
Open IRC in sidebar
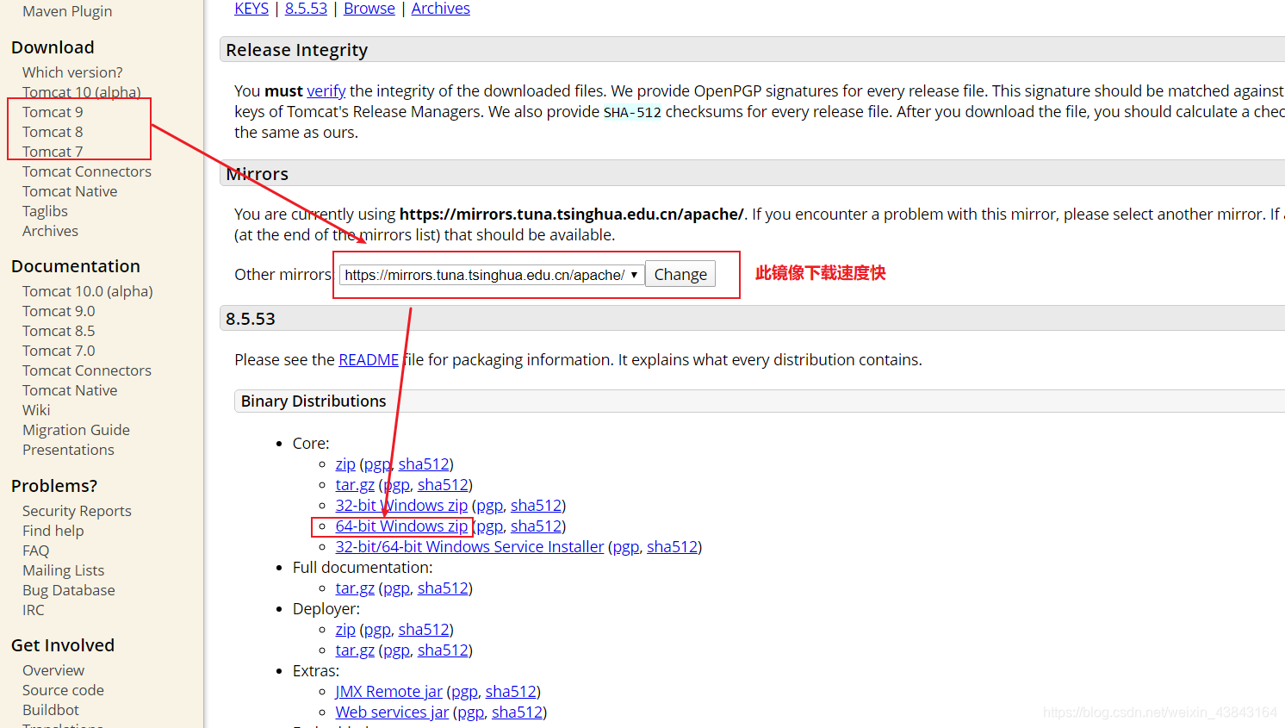point(33,610)
